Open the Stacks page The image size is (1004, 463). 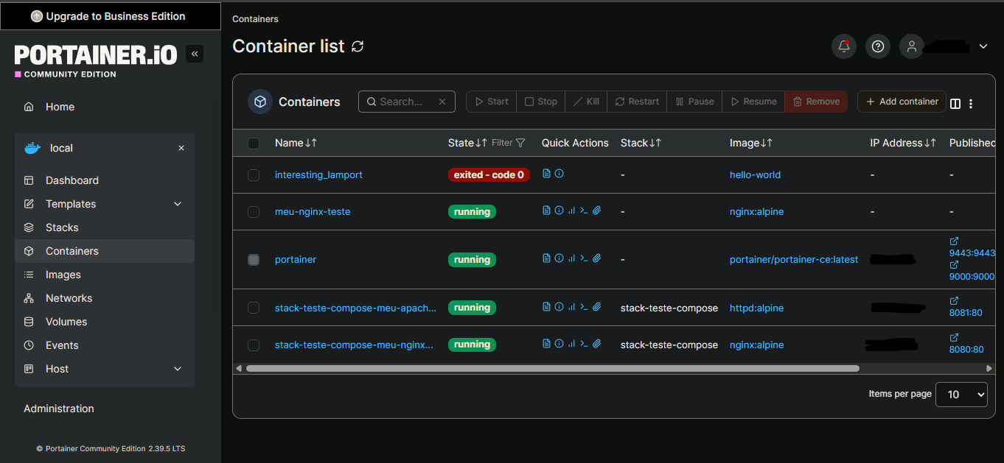[x=104, y=227]
